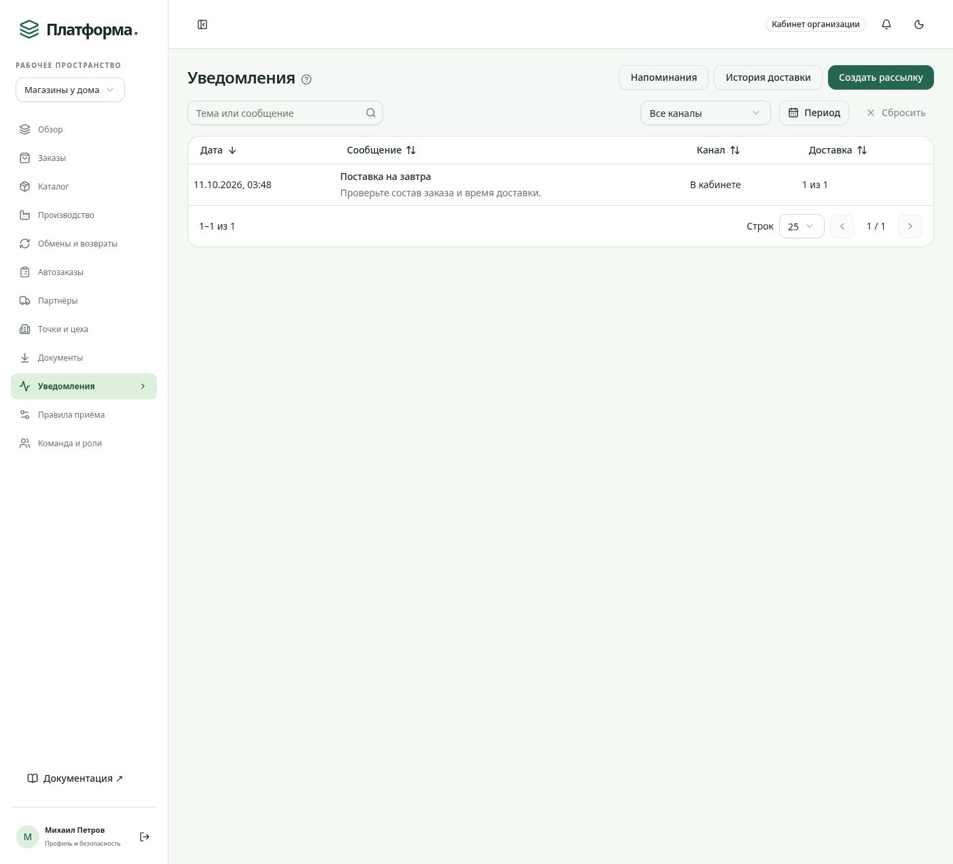Click the В кабинете channel cell

point(715,185)
